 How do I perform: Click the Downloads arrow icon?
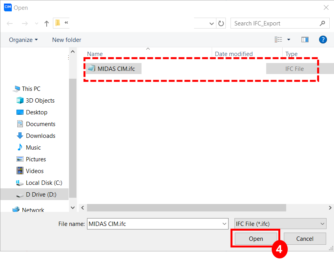pyautogui.click(x=20, y=135)
